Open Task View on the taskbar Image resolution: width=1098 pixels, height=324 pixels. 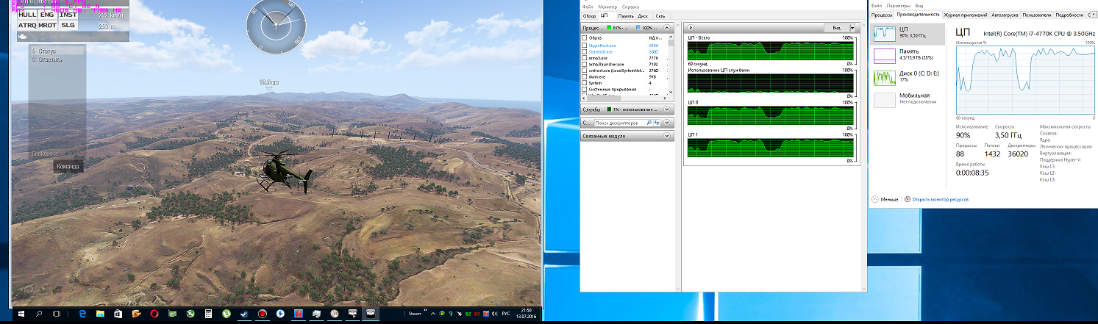point(56,314)
